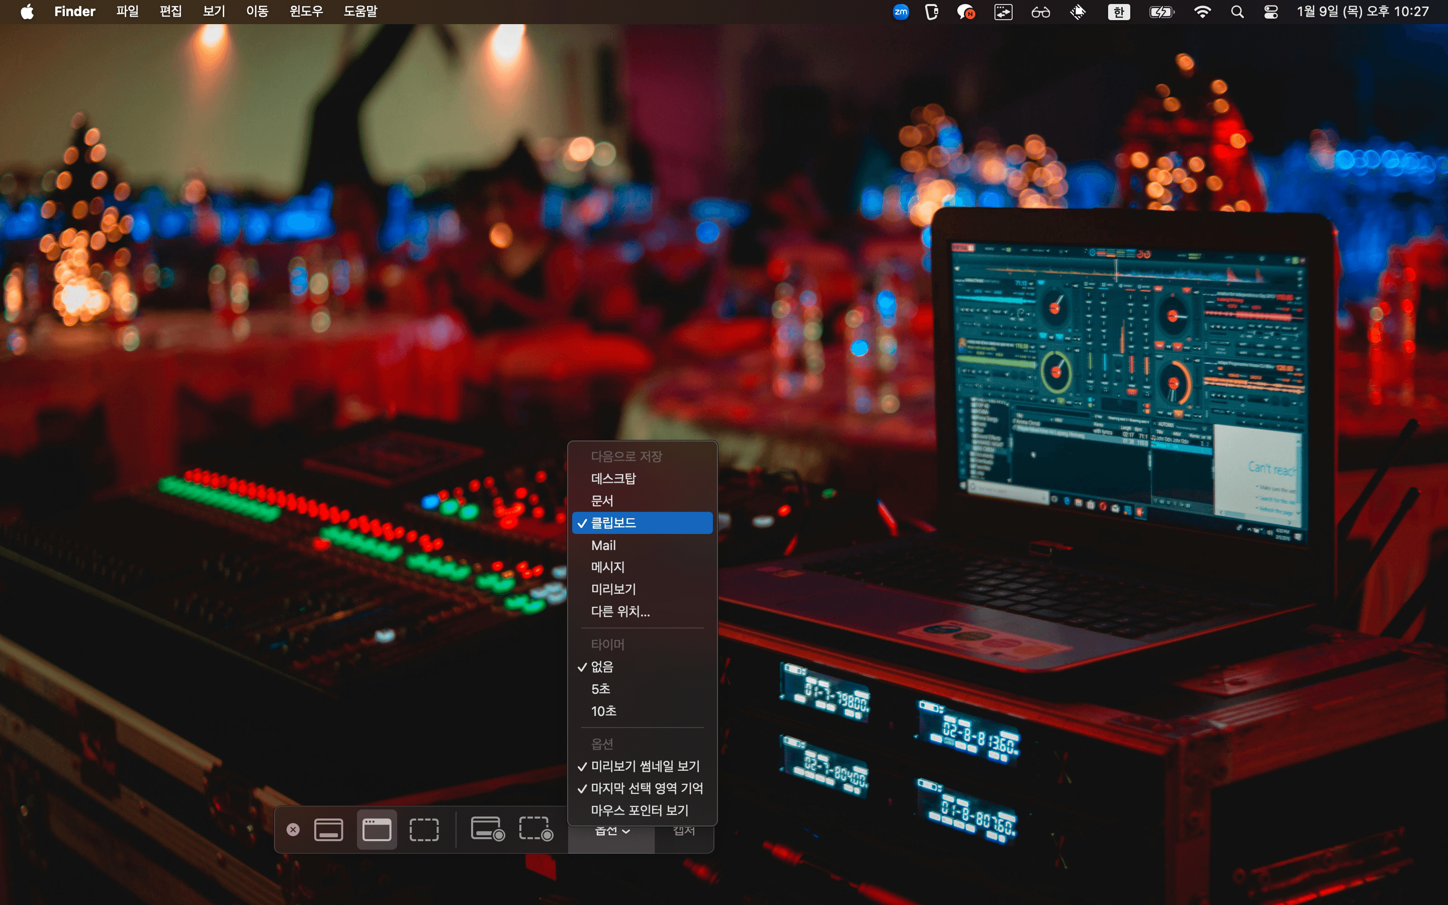Enable 마우스 포인터 보기 option
Viewport: 1448px width, 905px height.
point(639,810)
